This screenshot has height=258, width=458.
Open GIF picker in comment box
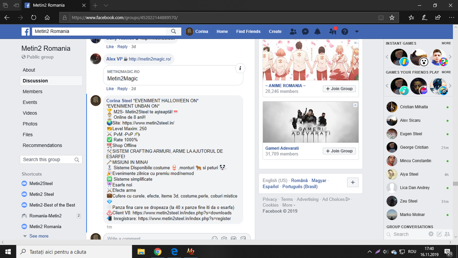(x=234, y=238)
